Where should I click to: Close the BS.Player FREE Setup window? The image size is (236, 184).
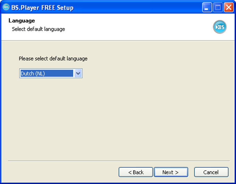pos(229,7)
